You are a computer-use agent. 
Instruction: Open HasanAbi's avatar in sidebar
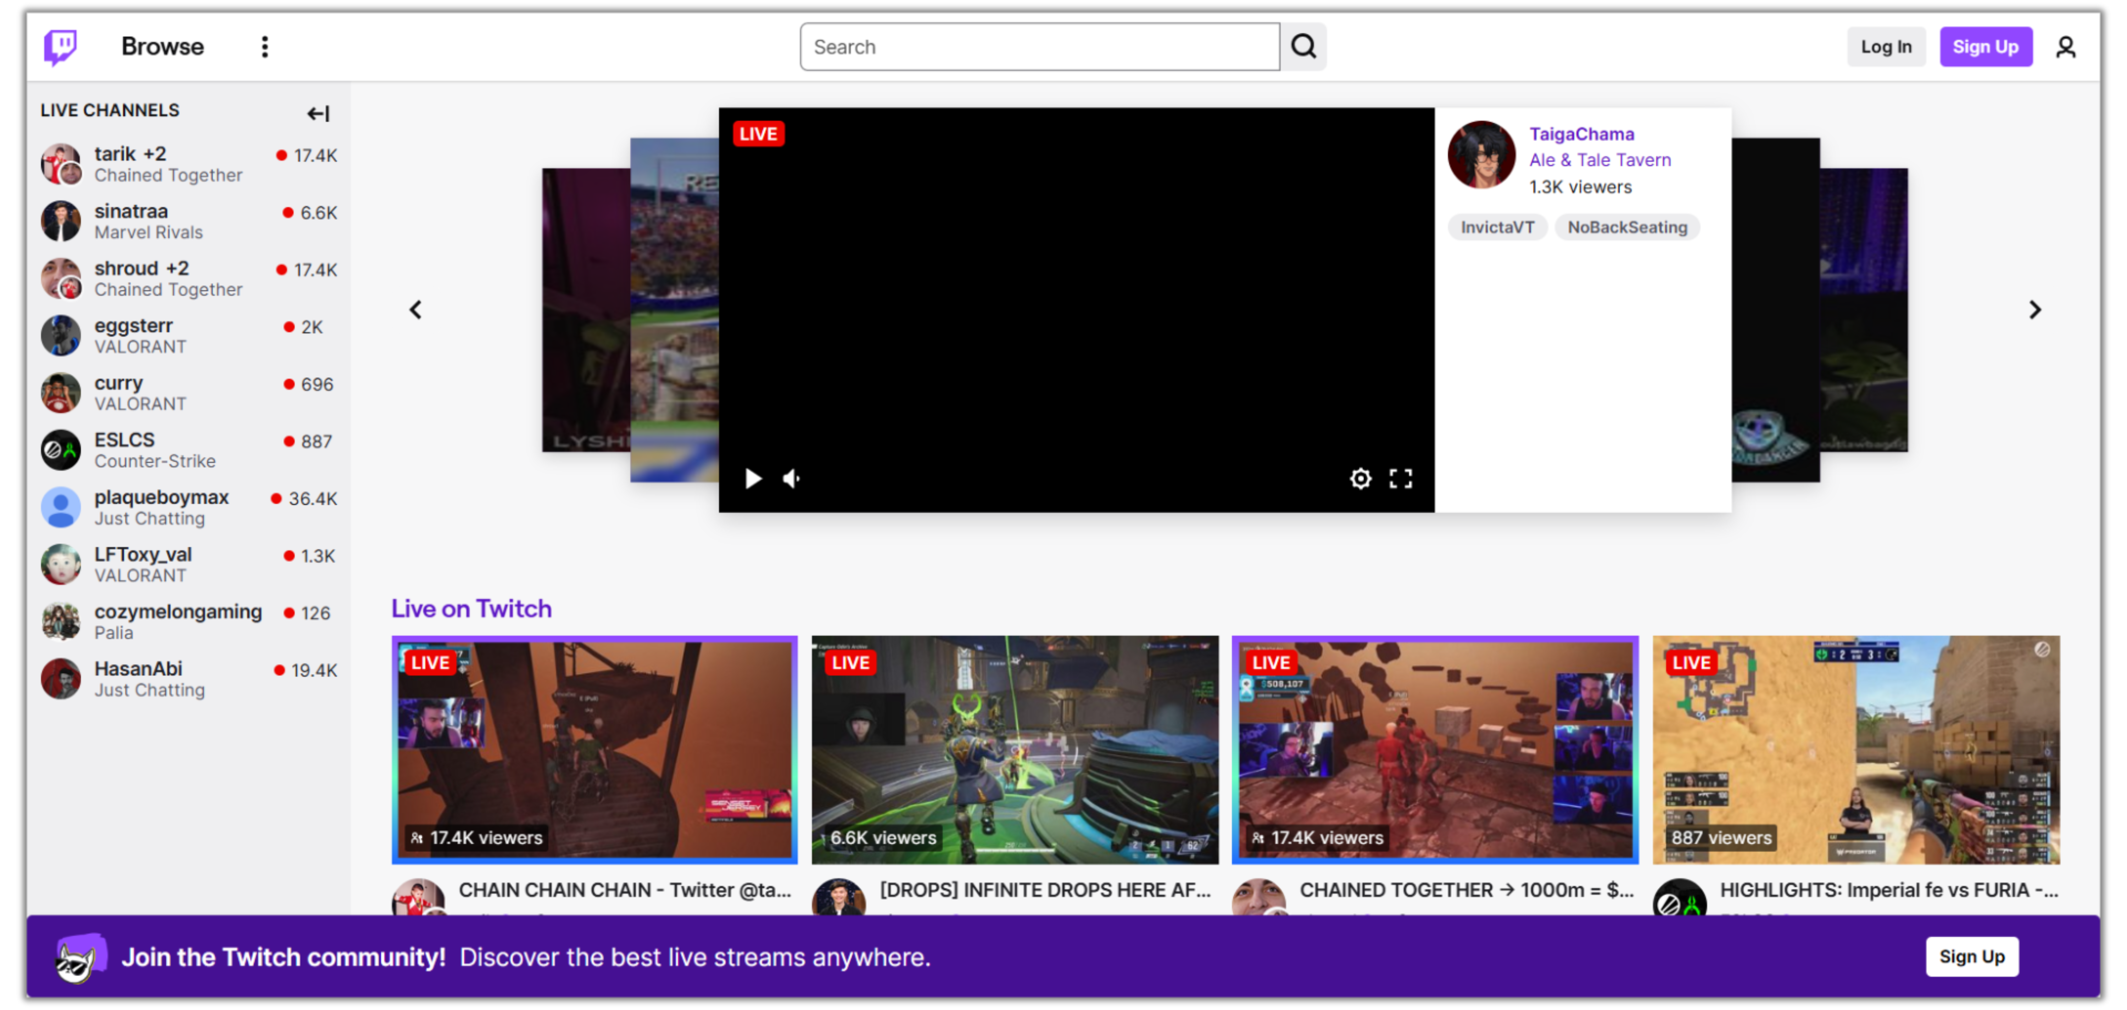tap(61, 679)
